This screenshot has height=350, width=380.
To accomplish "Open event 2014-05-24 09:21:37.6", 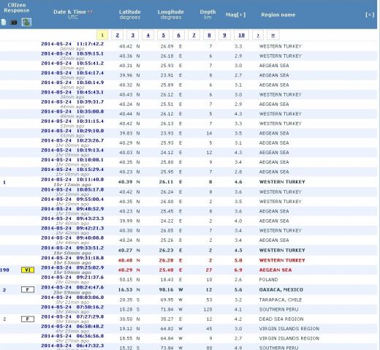I will tap(72, 278).
